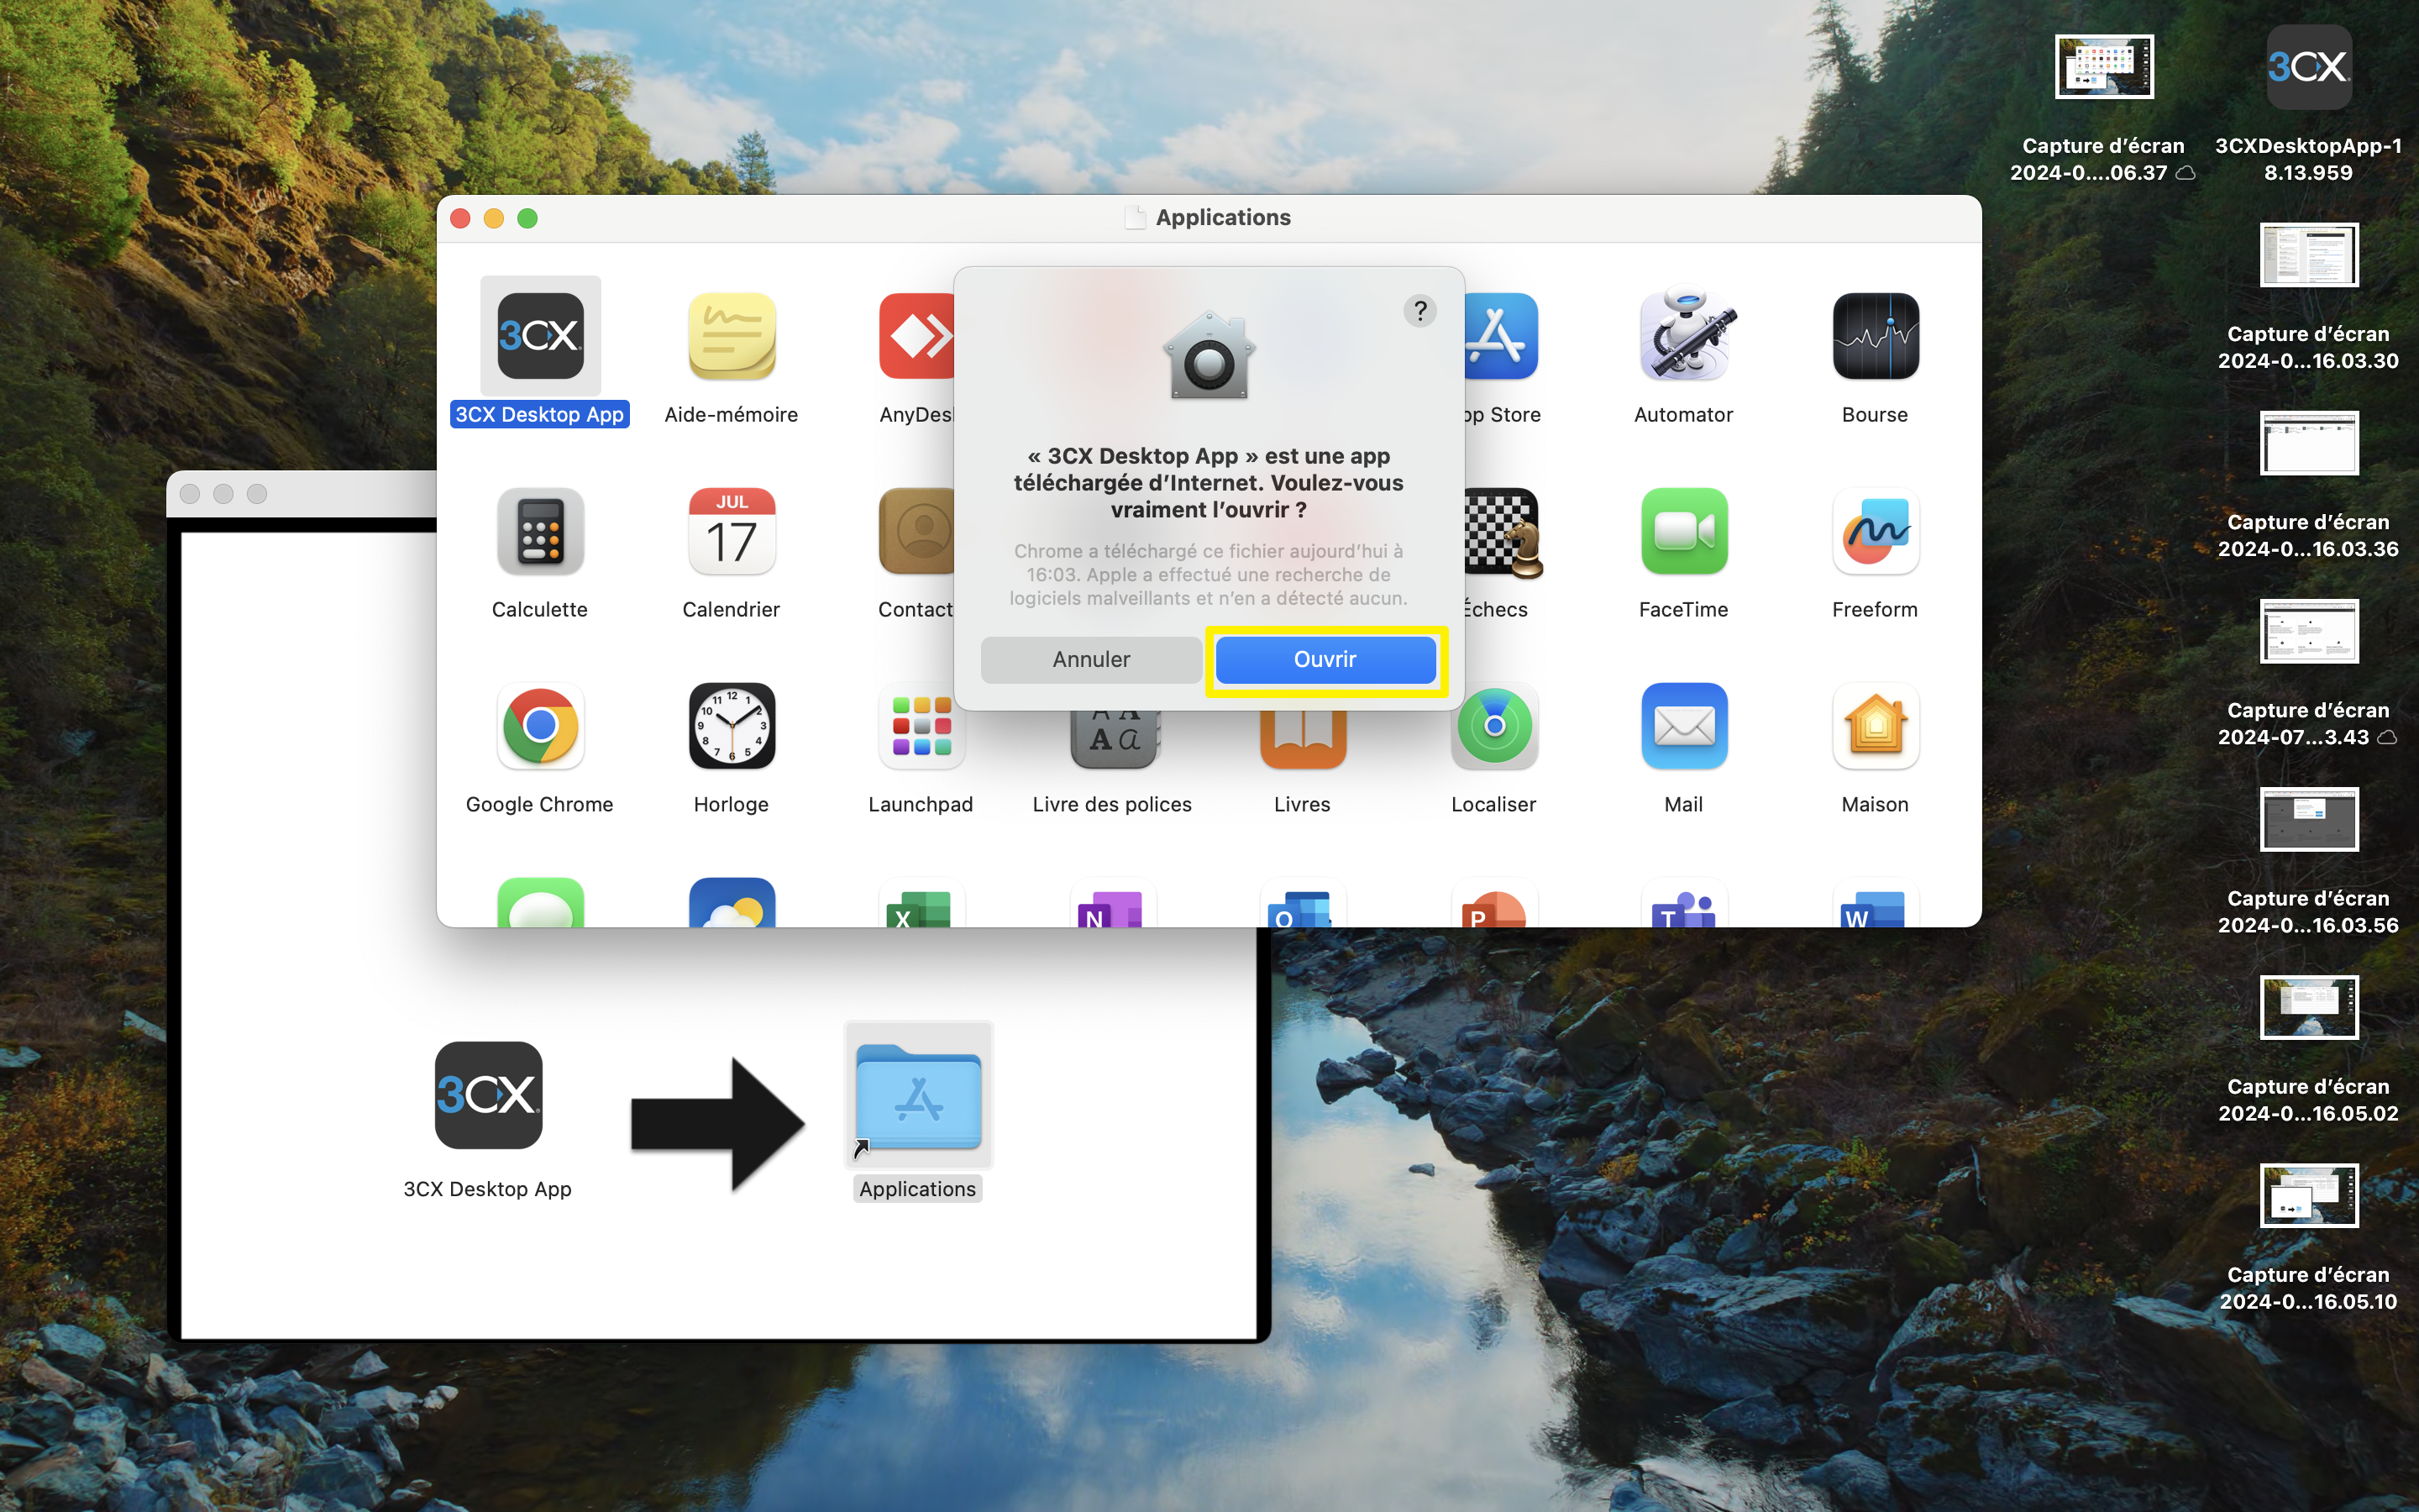2419x1512 pixels.
Task: Select the Launchpad app icon
Action: pyautogui.click(x=921, y=726)
